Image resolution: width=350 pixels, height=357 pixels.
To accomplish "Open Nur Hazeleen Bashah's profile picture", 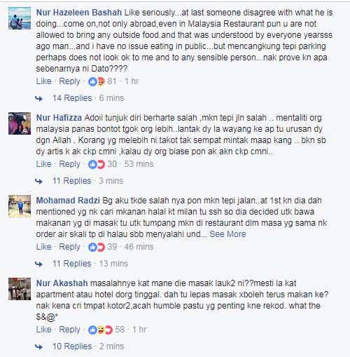I will [x=20, y=18].
